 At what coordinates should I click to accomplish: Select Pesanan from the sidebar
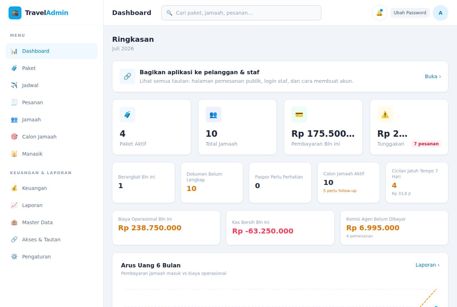click(x=51, y=102)
